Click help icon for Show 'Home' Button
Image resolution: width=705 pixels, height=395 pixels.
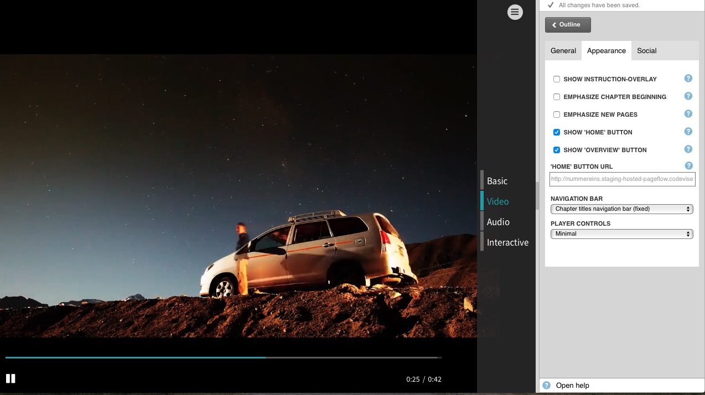pos(688,132)
